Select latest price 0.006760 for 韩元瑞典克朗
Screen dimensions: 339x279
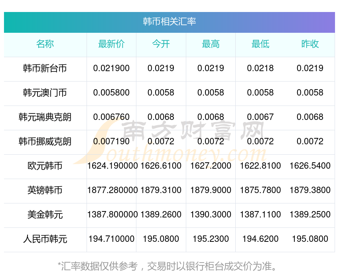(x=111, y=117)
